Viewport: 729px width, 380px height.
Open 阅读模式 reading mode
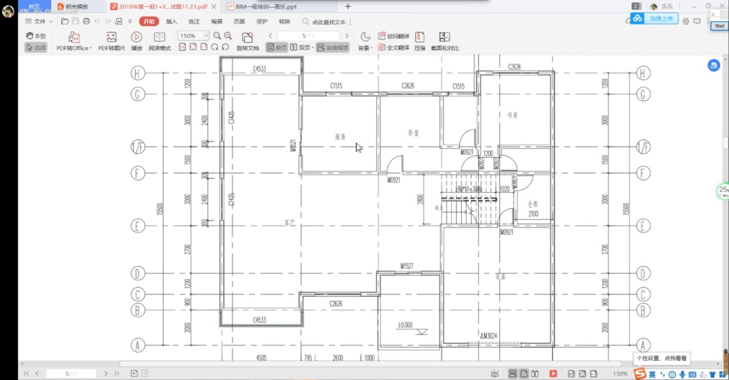[x=159, y=38]
